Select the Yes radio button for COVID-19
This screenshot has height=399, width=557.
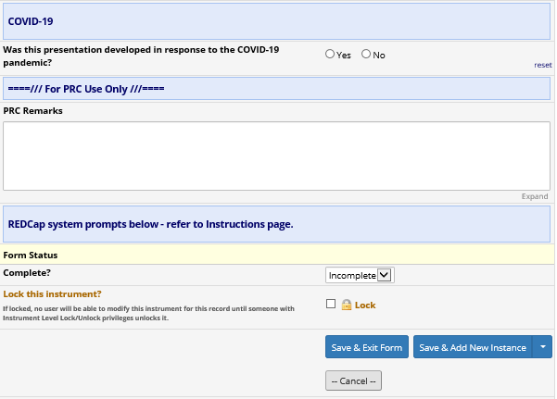click(330, 55)
